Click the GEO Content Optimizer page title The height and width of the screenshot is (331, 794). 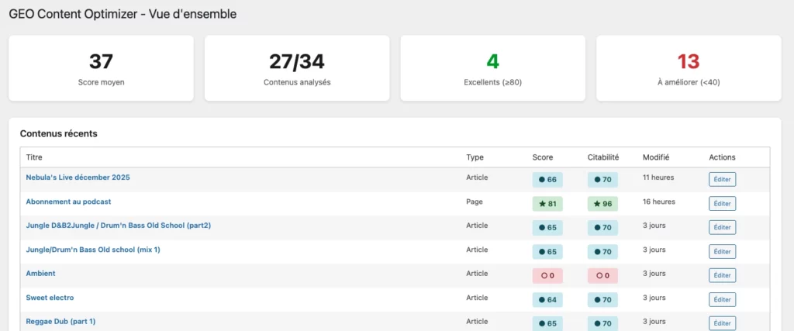click(123, 14)
